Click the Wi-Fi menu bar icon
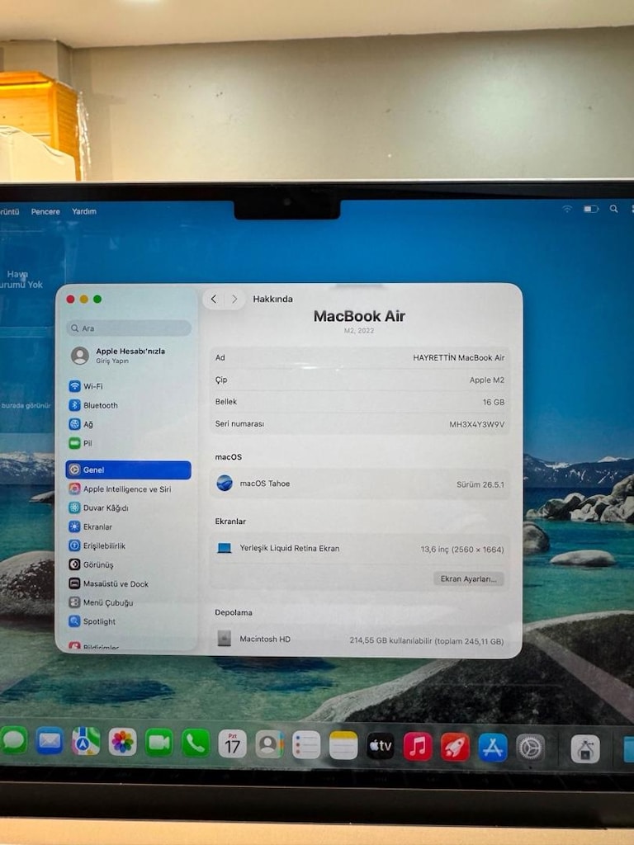 pyautogui.click(x=567, y=209)
